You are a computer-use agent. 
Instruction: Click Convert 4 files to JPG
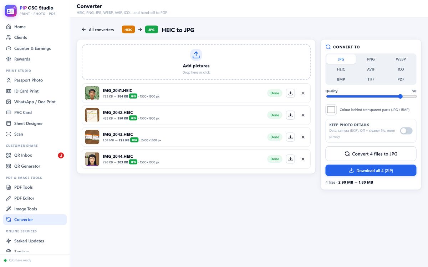(x=371, y=154)
